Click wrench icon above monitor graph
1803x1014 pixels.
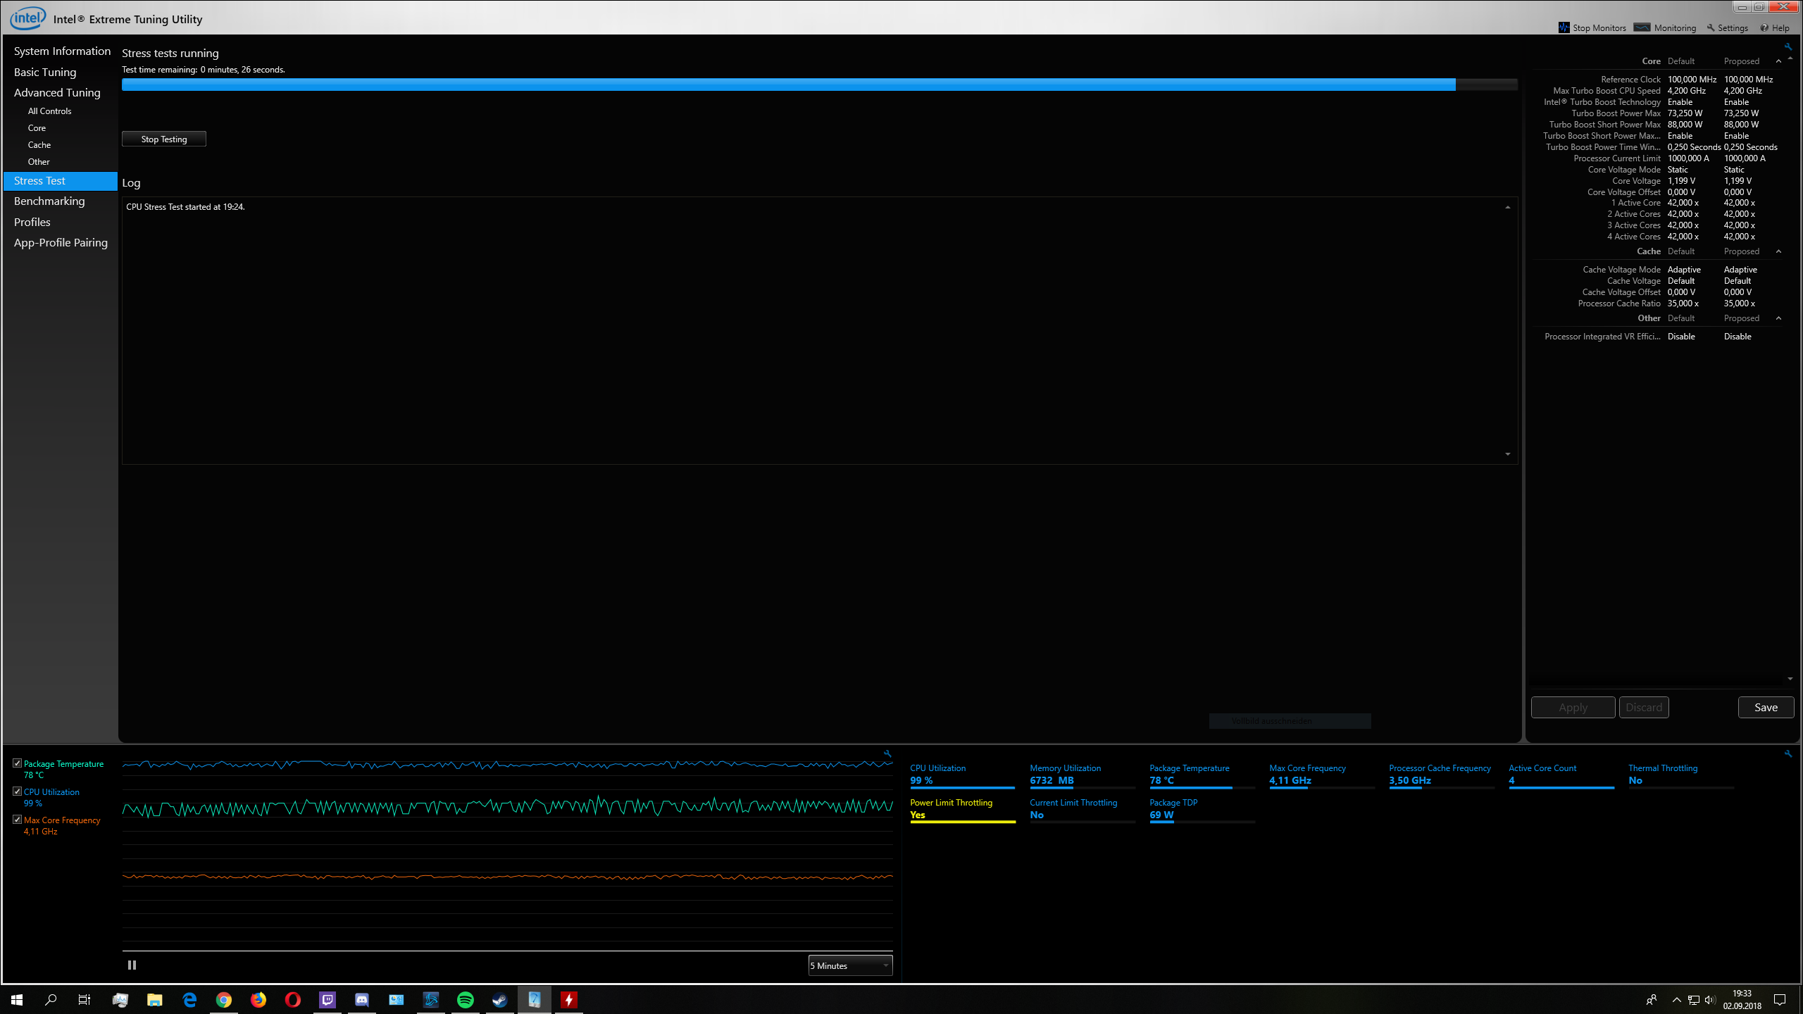coord(887,753)
